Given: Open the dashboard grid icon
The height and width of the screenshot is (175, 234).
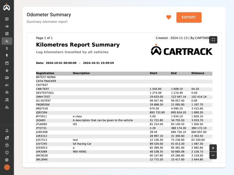Looking at the screenshot, I should coord(7,34).
